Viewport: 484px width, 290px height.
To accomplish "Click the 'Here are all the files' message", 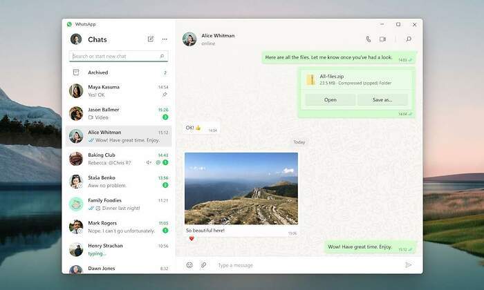I will [x=339, y=57].
